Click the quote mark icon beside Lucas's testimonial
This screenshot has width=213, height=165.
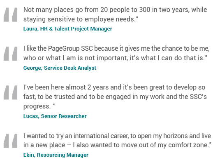11,92
